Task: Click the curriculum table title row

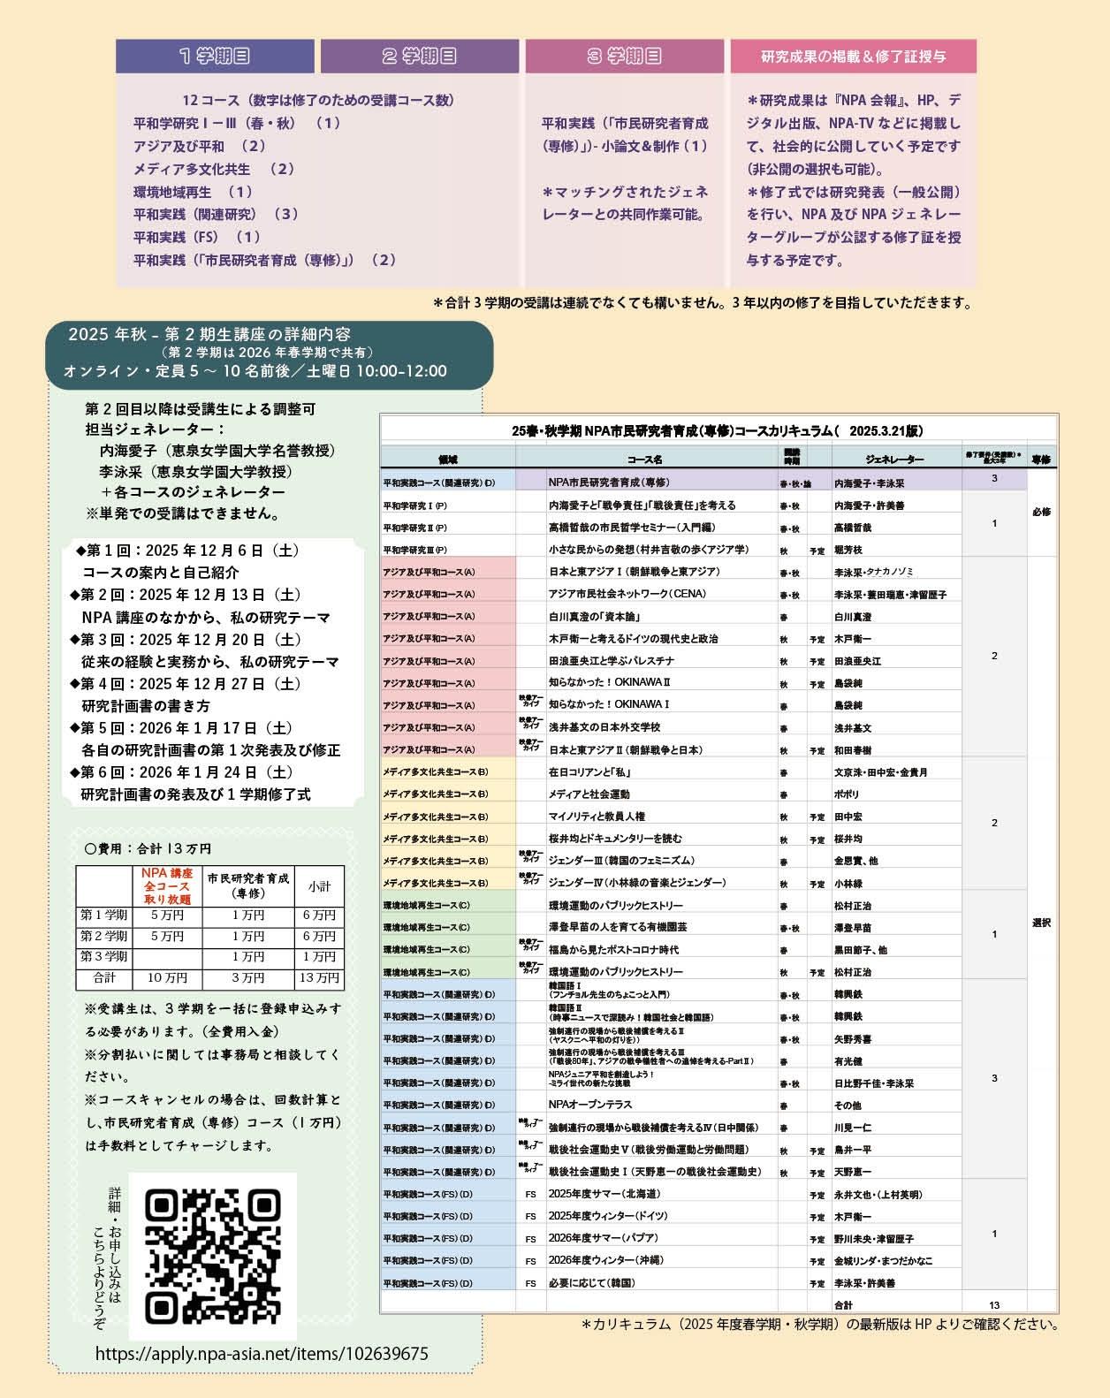Action: 718,430
